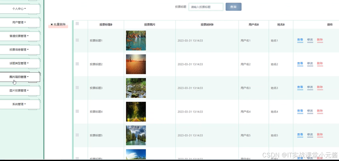Sort the table by 投票时间 column
The image size is (339, 161).
click(207, 25)
